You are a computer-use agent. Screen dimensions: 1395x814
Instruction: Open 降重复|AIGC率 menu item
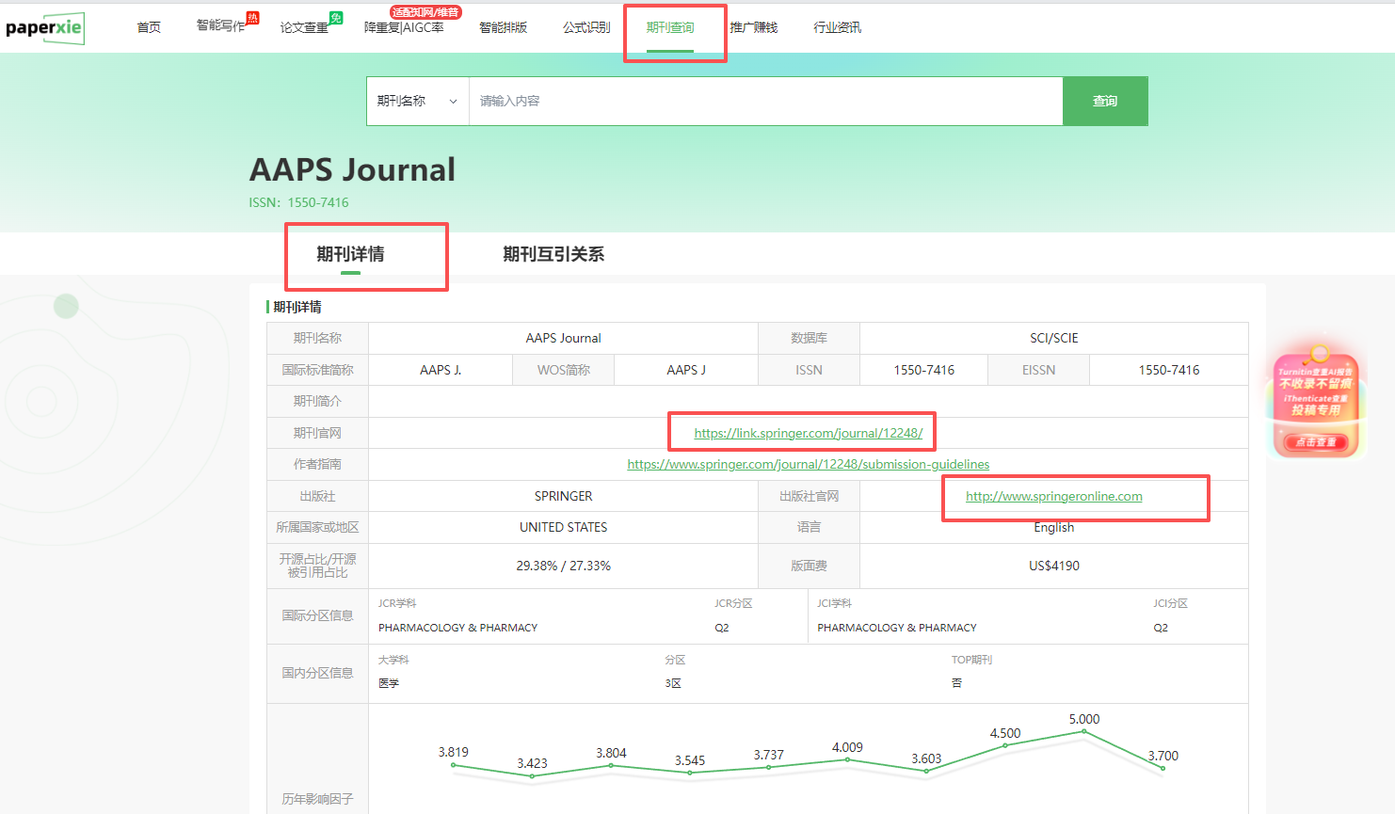coord(404,27)
